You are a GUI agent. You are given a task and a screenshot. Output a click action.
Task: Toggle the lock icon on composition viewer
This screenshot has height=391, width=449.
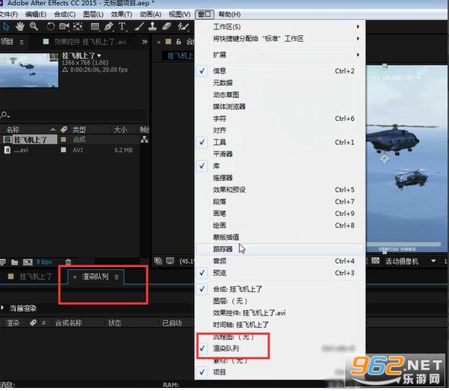[179, 42]
